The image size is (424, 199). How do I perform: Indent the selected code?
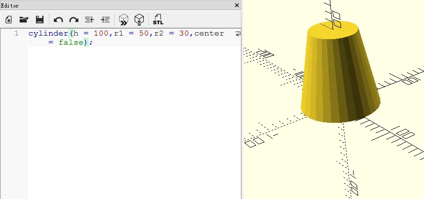tap(105, 20)
